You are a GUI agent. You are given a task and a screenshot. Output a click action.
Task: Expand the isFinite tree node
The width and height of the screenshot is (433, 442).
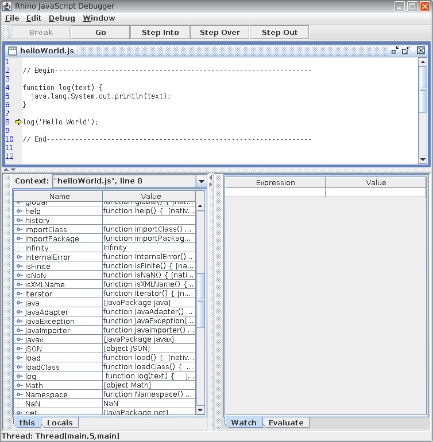point(19,266)
